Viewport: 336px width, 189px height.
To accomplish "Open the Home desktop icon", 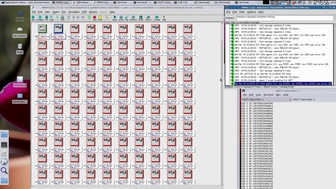I will point(20,15).
